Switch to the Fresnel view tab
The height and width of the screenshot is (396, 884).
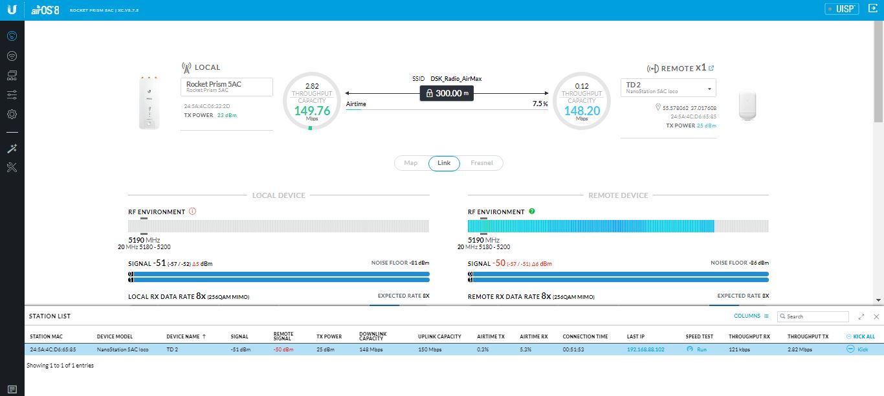481,163
